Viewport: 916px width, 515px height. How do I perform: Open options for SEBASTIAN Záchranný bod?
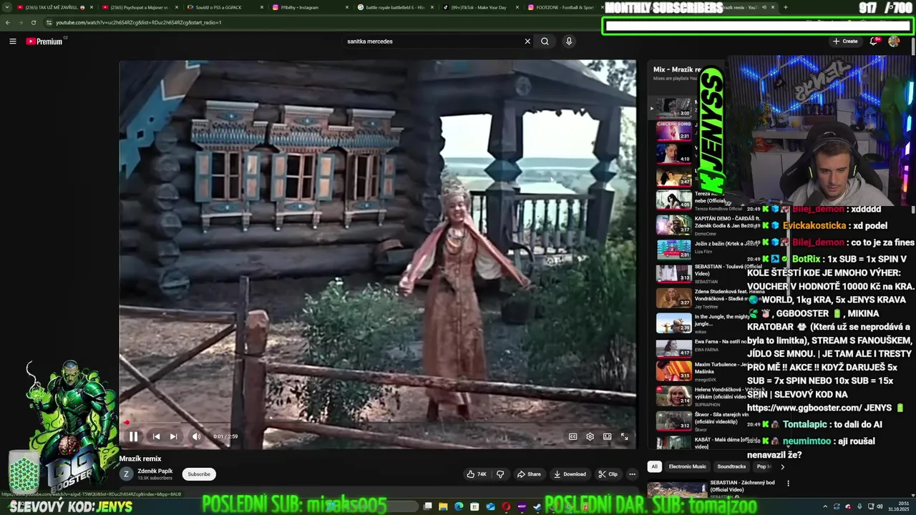[788, 483]
